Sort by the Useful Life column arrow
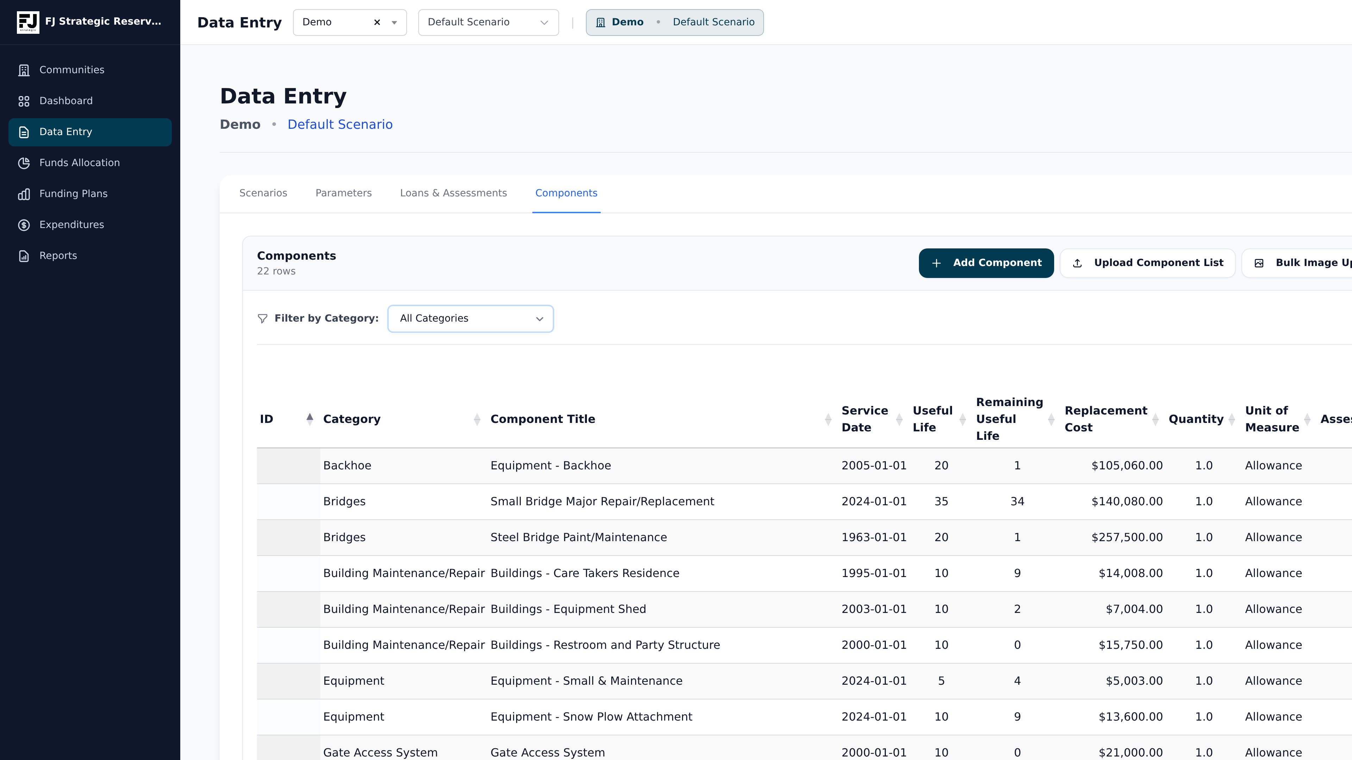 pos(963,419)
